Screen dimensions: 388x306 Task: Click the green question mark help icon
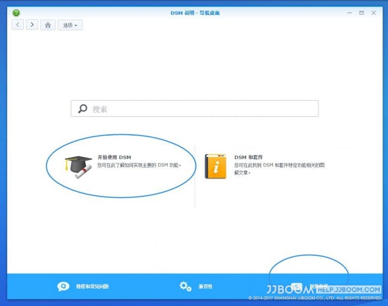pos(16,13)
